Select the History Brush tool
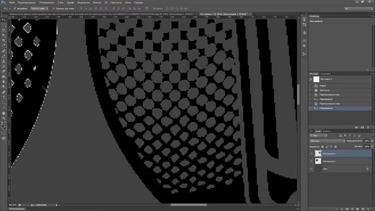 pyautogui.click(x=4, y=66)
